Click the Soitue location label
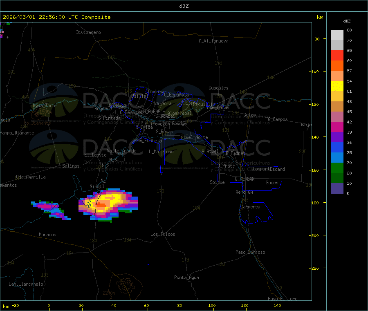 pos(218,182)
